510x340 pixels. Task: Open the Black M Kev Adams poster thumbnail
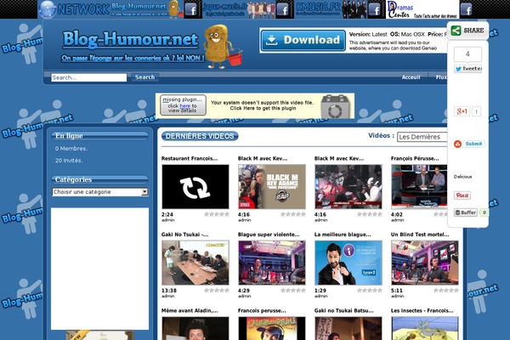click(272, 187)
